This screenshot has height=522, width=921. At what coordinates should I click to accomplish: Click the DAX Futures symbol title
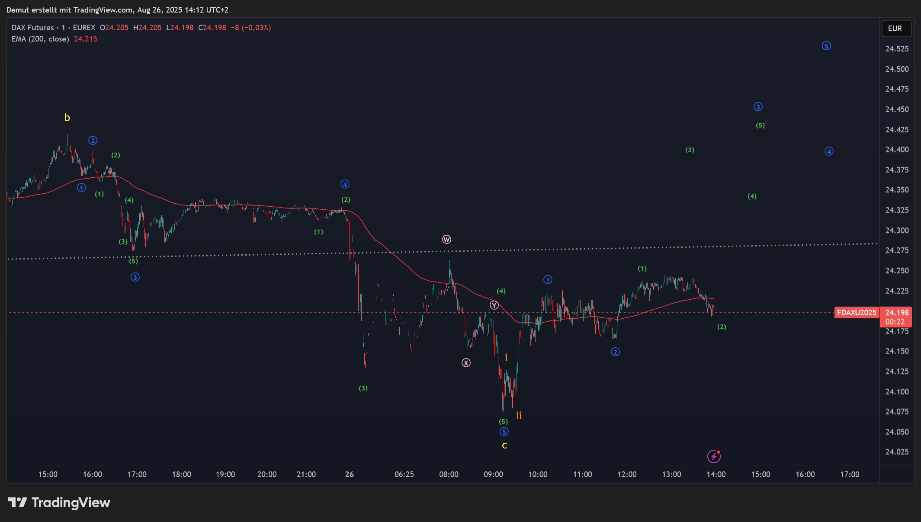point(33,28)
